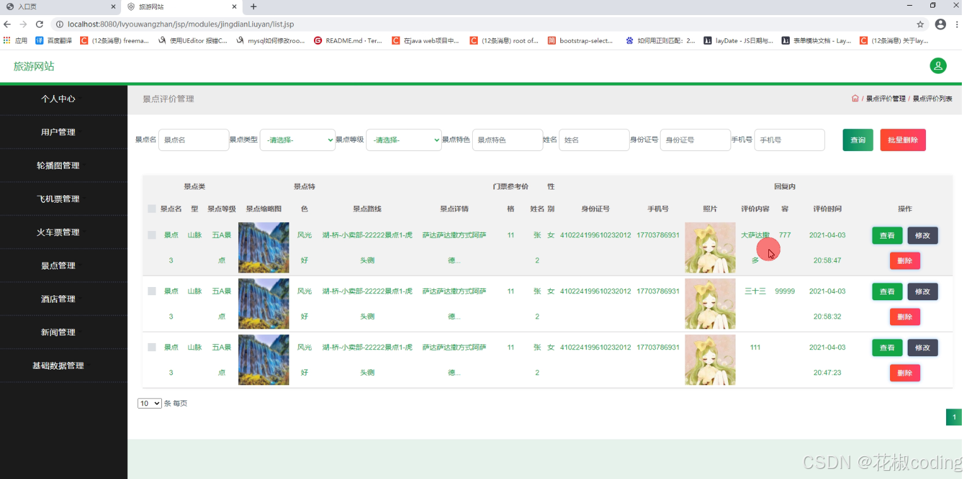965x479 pixels.
Task: Click the bookmark star in the address bar
Action: click(x=921, y=24)
